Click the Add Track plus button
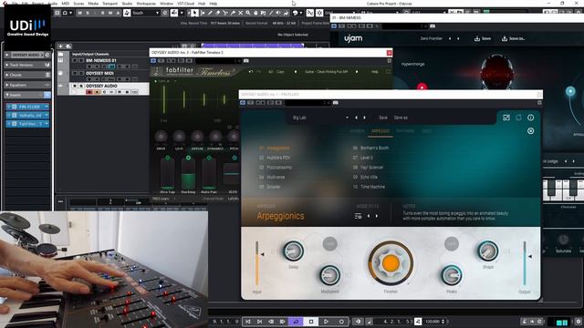This screenshot has height=328, width=584. [x=61, y=46]
